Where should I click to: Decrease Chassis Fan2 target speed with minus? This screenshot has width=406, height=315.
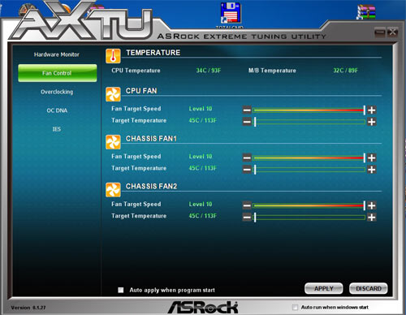pos(247,205)
